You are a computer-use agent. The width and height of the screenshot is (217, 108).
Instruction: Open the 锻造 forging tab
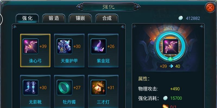click(x=54, y=18)
